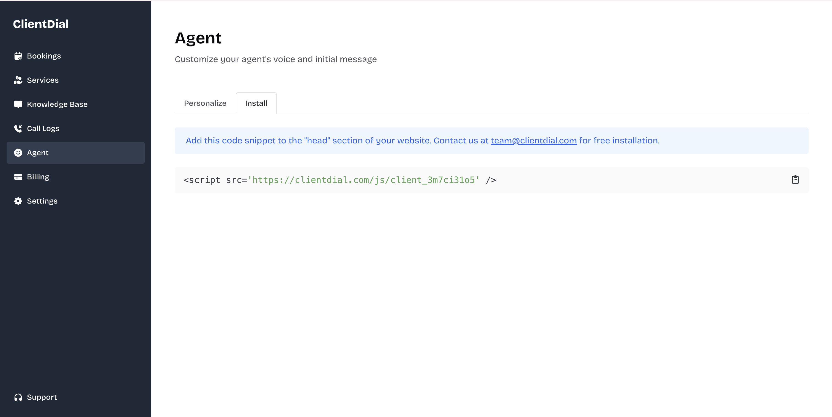Click the Agent smiley face icon
The image size is (832, 417).
coord(18,152)
